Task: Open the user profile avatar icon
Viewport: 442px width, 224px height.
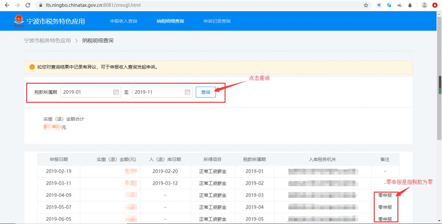Action: click(424, 5)
